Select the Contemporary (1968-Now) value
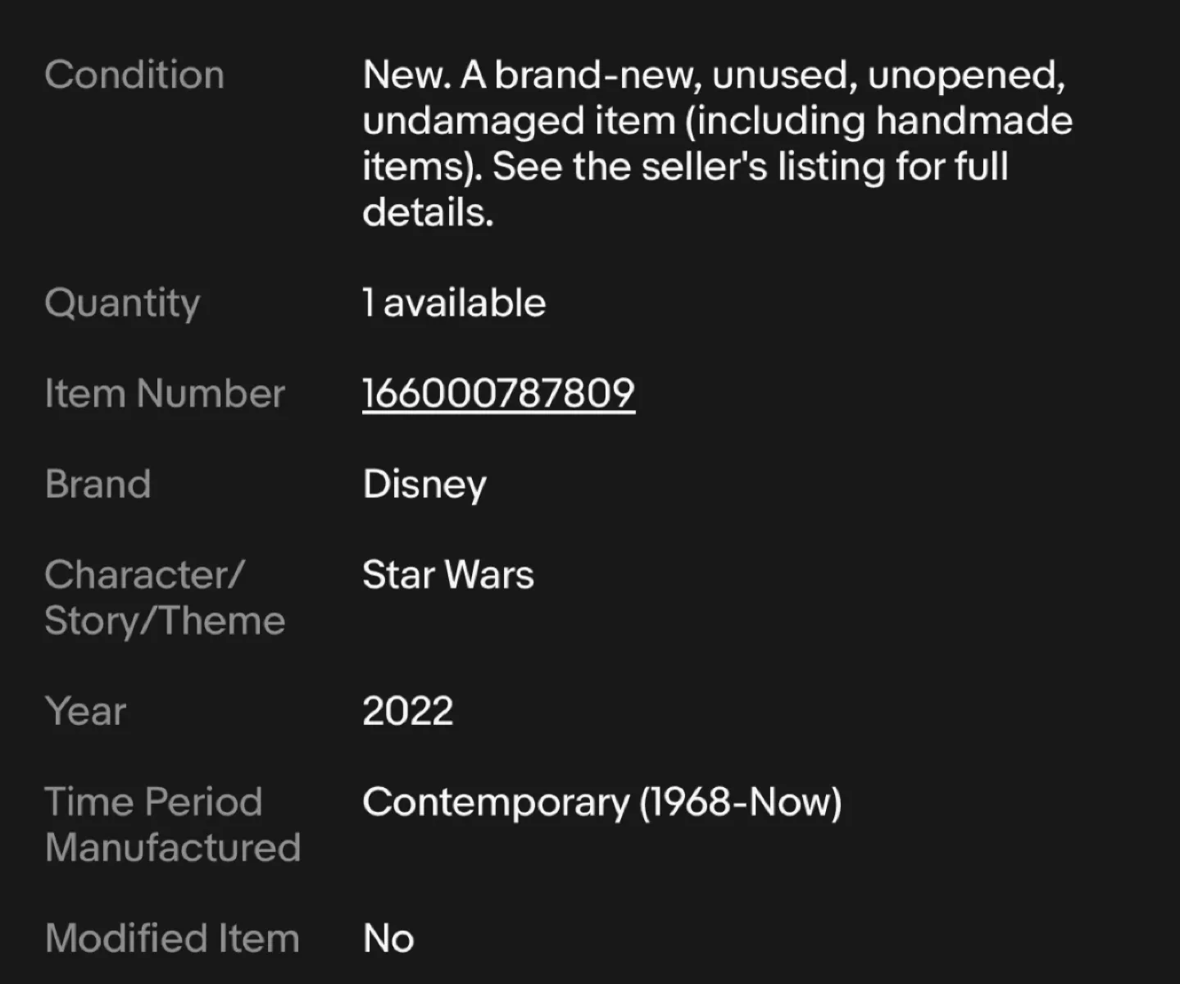This screenshot has height=984, width=1180. tap(602, 802)
